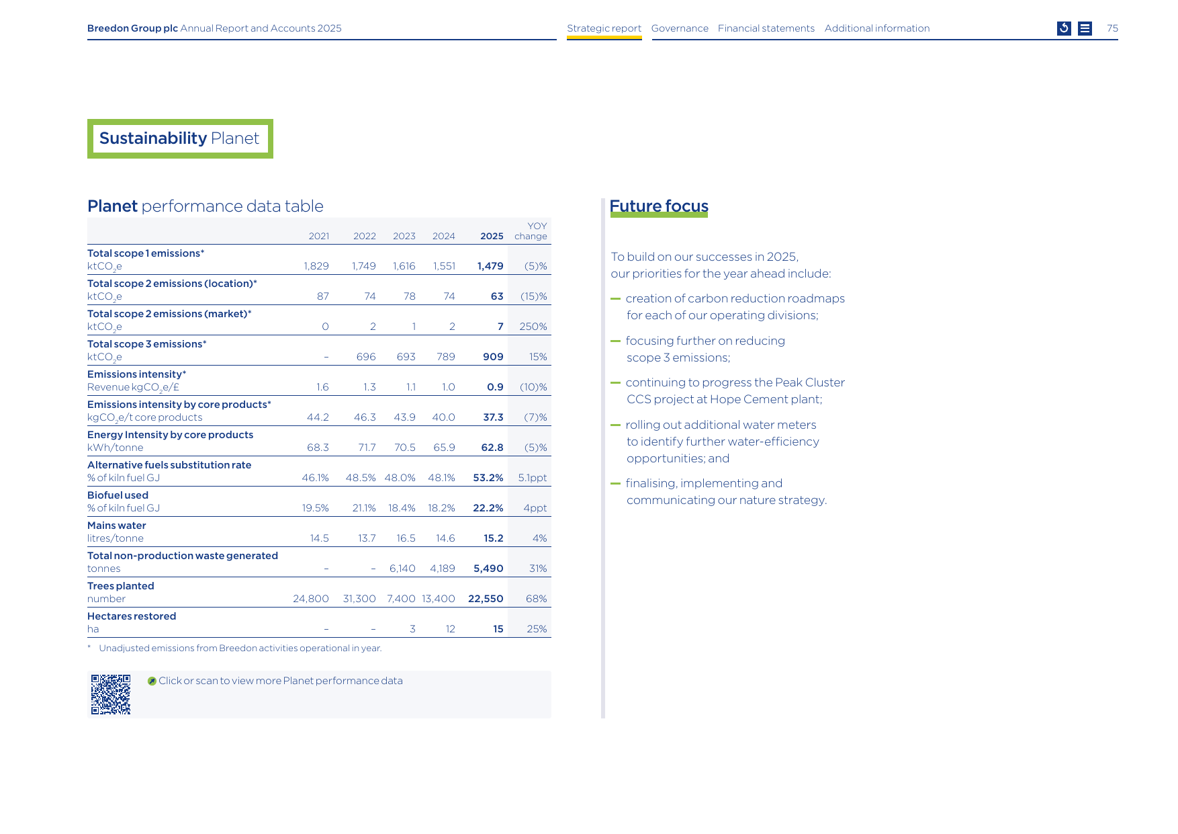Click the 'Future focus' heading
Screen dimensions: 1178x834
coord(659,206)
